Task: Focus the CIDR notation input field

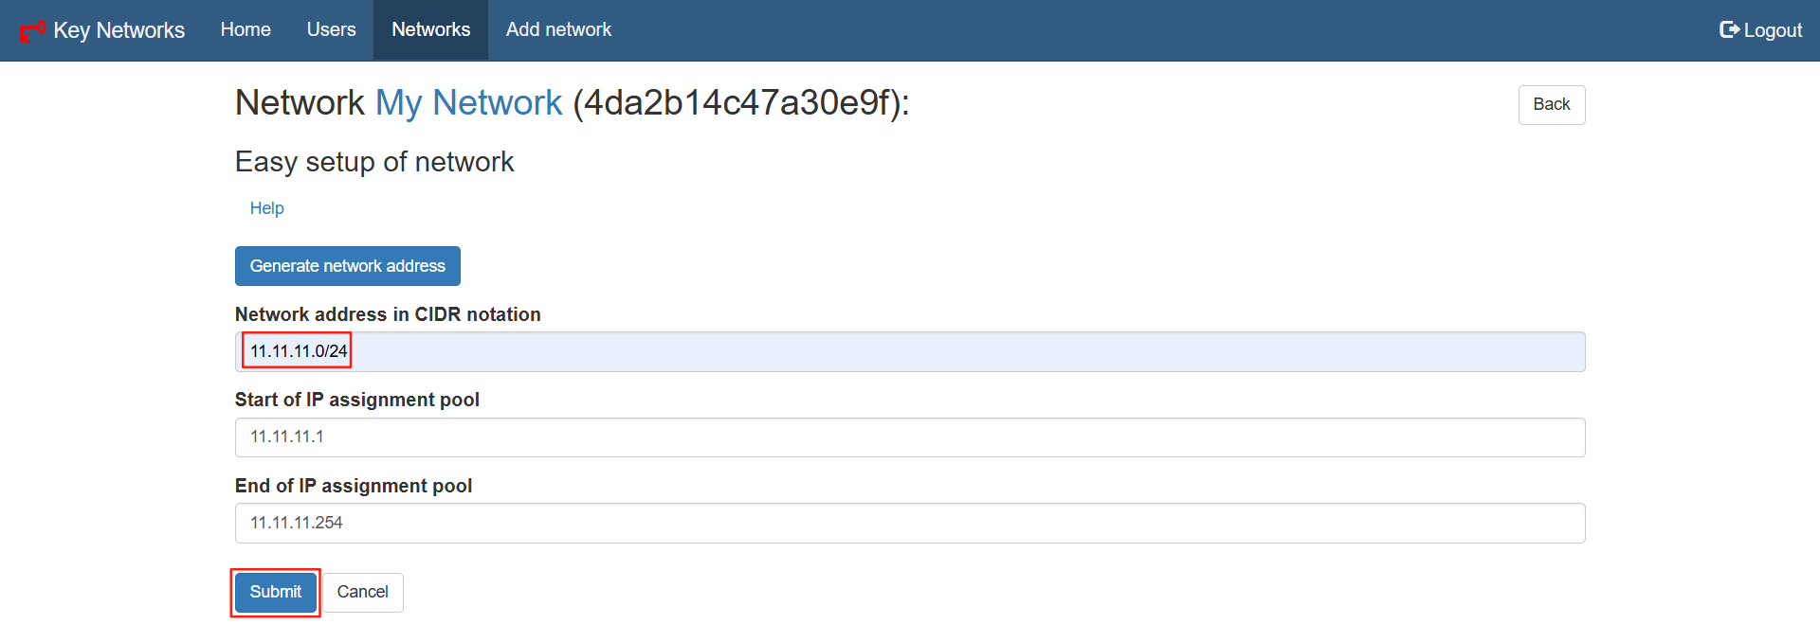Action: 910,351
